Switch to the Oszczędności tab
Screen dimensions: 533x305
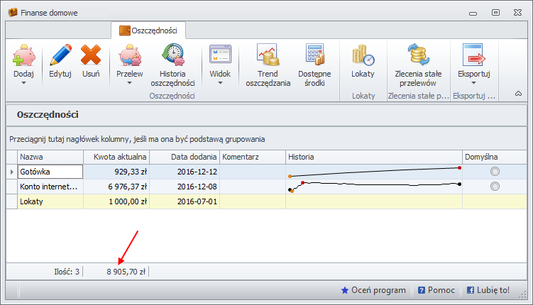148,31
